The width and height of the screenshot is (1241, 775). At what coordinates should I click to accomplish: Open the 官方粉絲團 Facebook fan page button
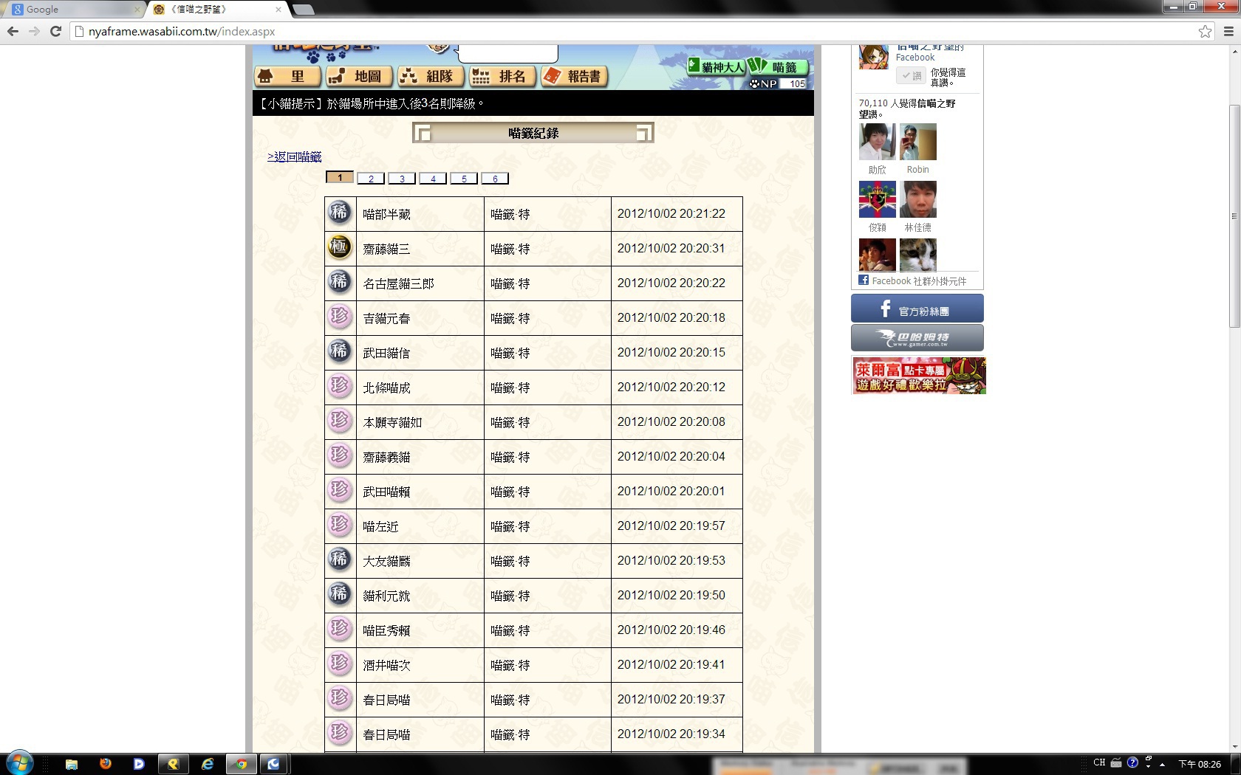[917, 309]
